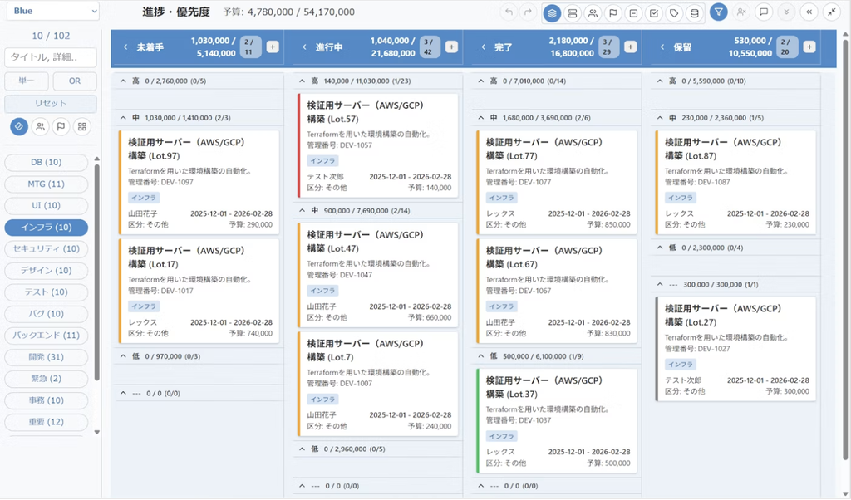
Task: Switch to the two-row list view icon
Action: 572,13
